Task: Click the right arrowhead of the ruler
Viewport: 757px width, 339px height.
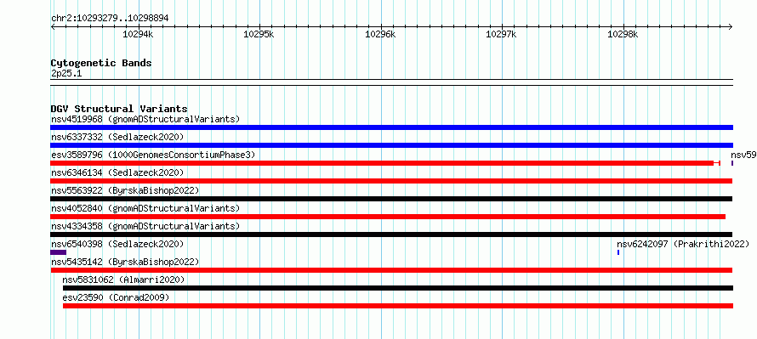Action: 731,26
